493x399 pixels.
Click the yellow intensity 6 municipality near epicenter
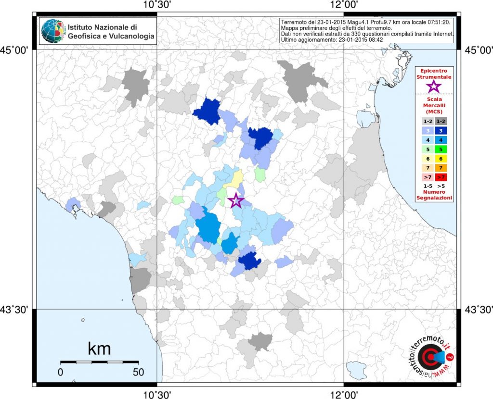point(234,179)
